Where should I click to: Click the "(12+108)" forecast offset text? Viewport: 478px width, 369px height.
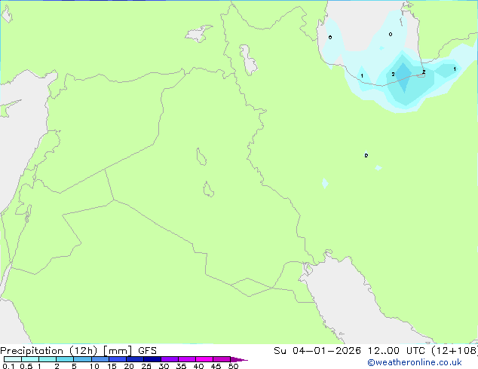(x=455, y=351)
